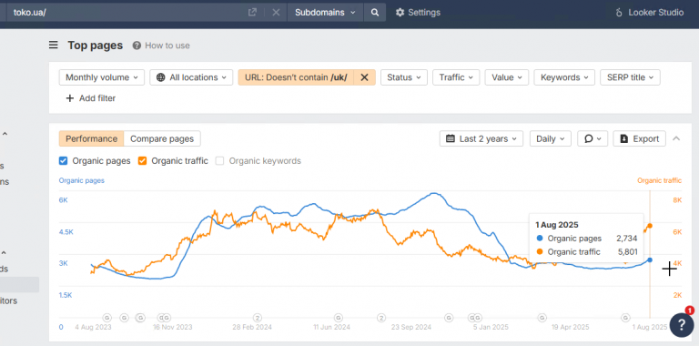The height and width of the screenshot is (346, 699).
Task: Uncheck the Organic pages checkbox
Action: (64, 161)
